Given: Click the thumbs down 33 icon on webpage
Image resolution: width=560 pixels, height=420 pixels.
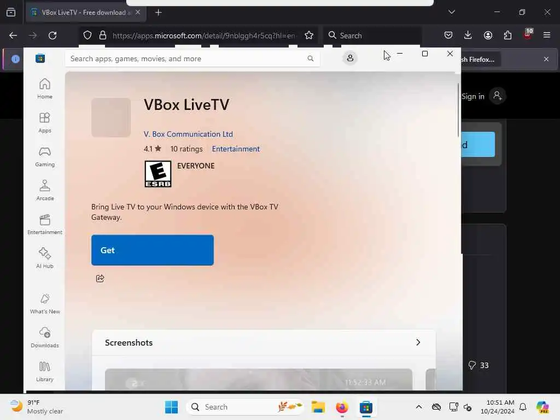Looking at the screenshot, I should coord(472,365).
